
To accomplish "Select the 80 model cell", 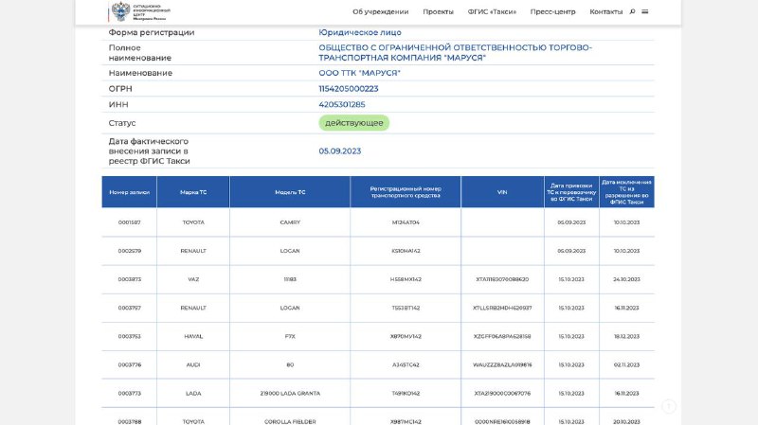I will coord(290,364).
